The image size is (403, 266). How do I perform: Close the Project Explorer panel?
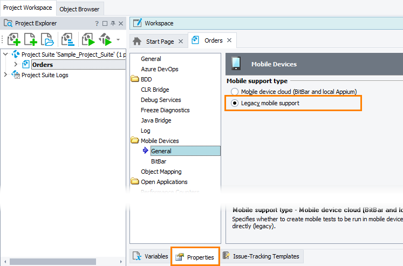click(121, 23)
